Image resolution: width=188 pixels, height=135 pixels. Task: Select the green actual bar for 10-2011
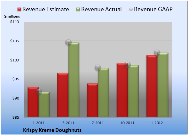(133, 91)
